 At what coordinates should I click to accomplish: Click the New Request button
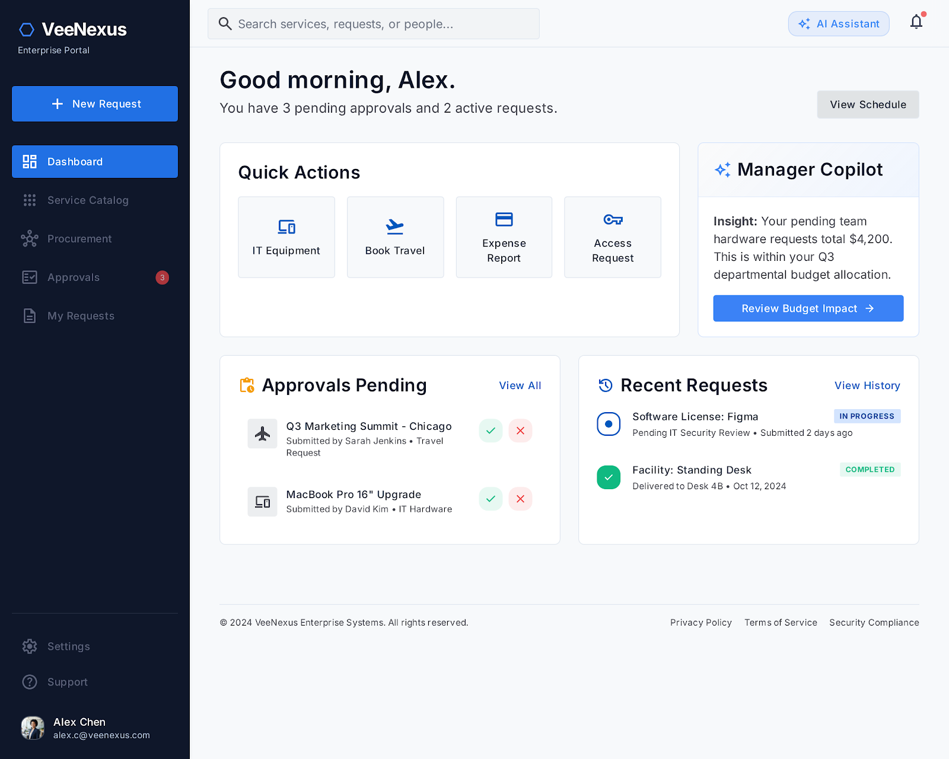pos(95,104)
